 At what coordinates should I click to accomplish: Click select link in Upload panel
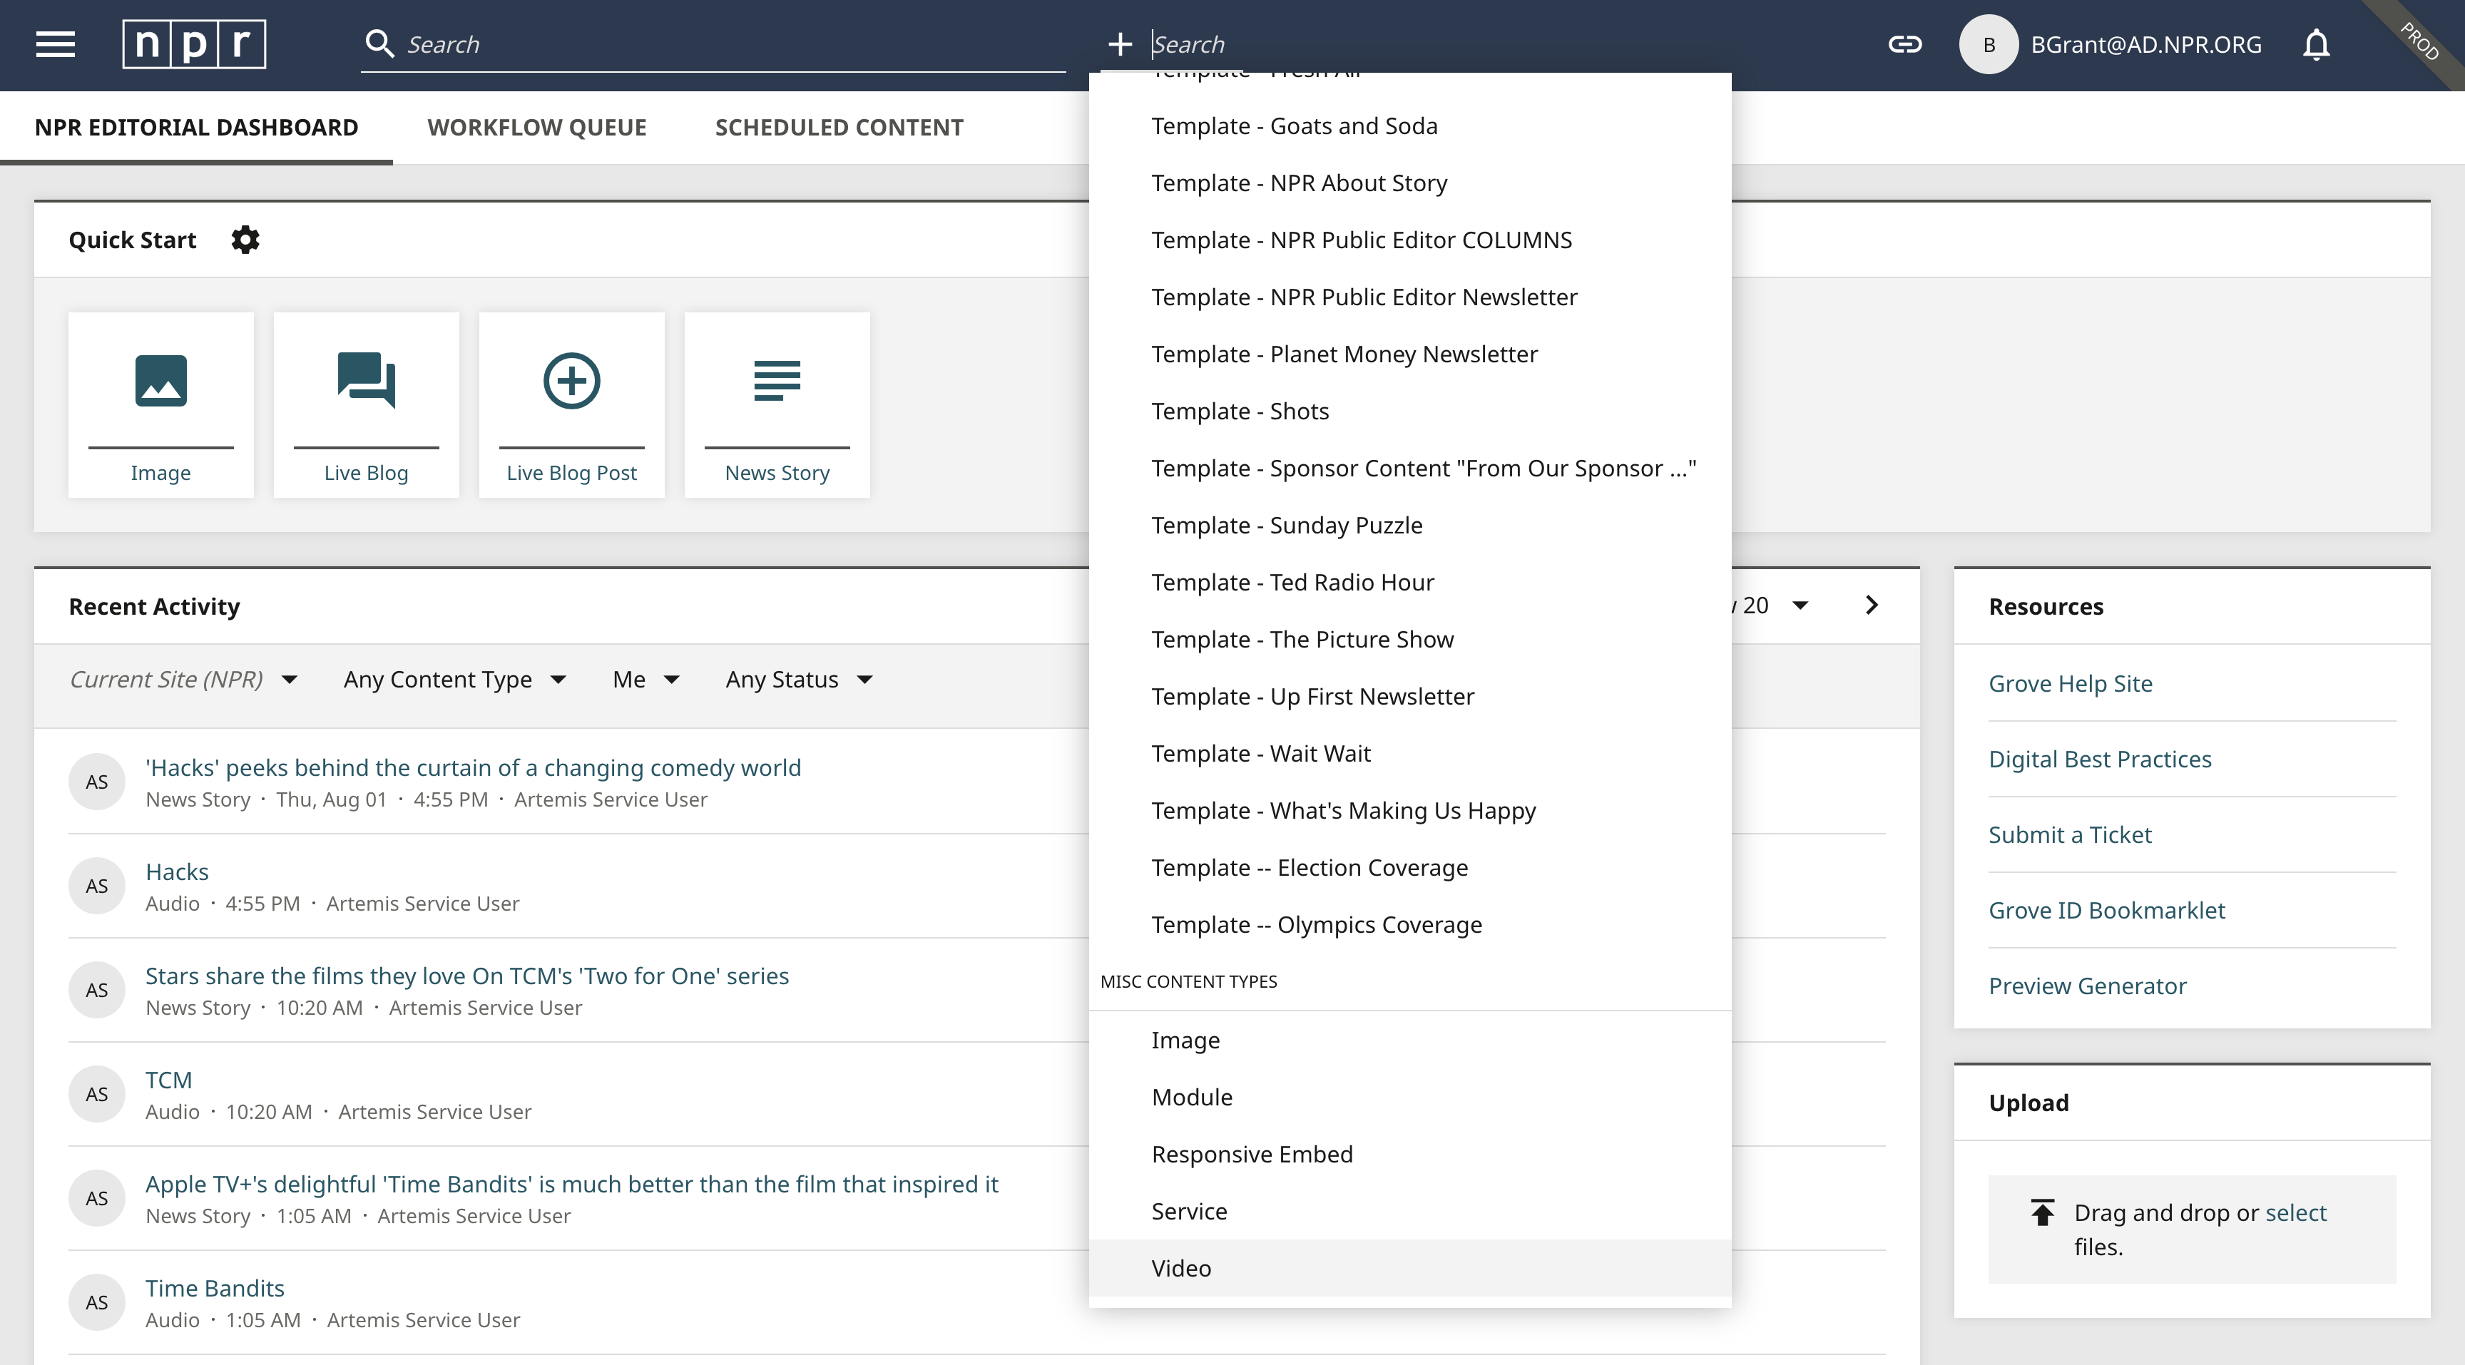click(2295, 1212)
